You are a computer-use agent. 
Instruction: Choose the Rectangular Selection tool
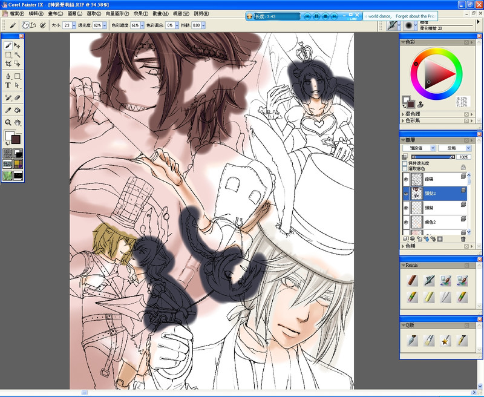point(8,55)
